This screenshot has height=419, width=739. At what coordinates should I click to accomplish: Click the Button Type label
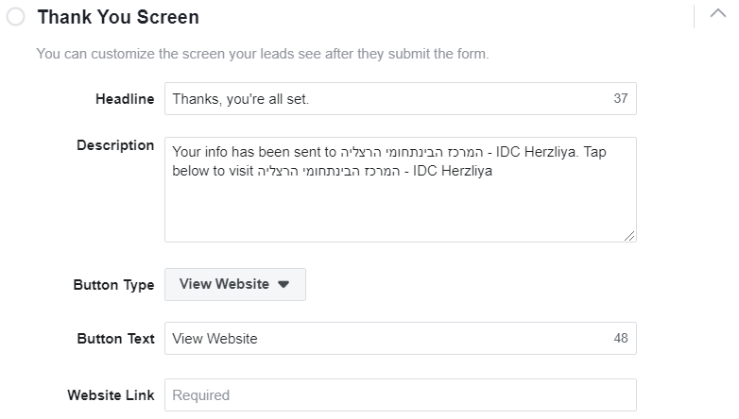(113, 284)
